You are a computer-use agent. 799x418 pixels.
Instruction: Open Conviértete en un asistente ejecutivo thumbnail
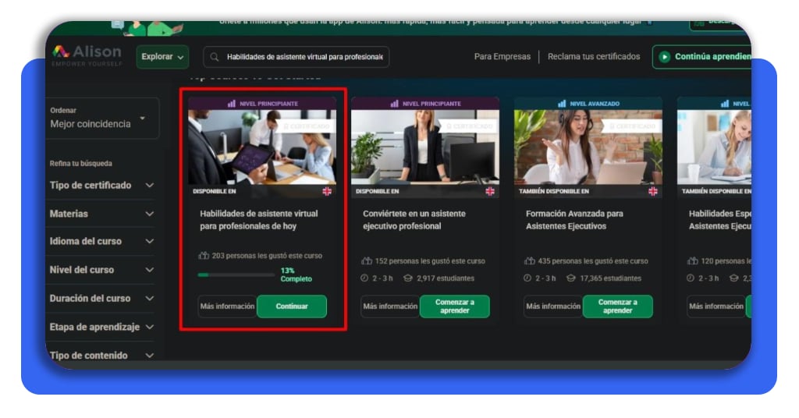[x=425, y=147]
